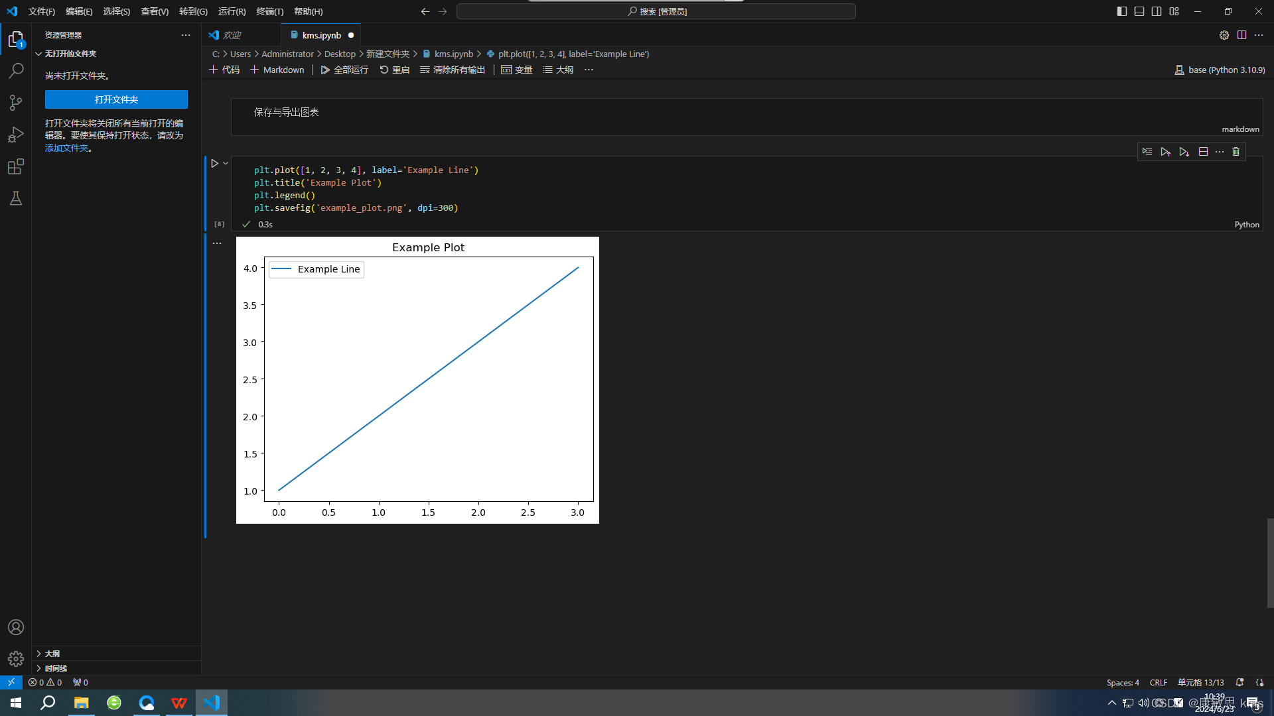Toggle the secondary side bar layout
The image size is (1274, 716).
click(x=1157, y=11)
